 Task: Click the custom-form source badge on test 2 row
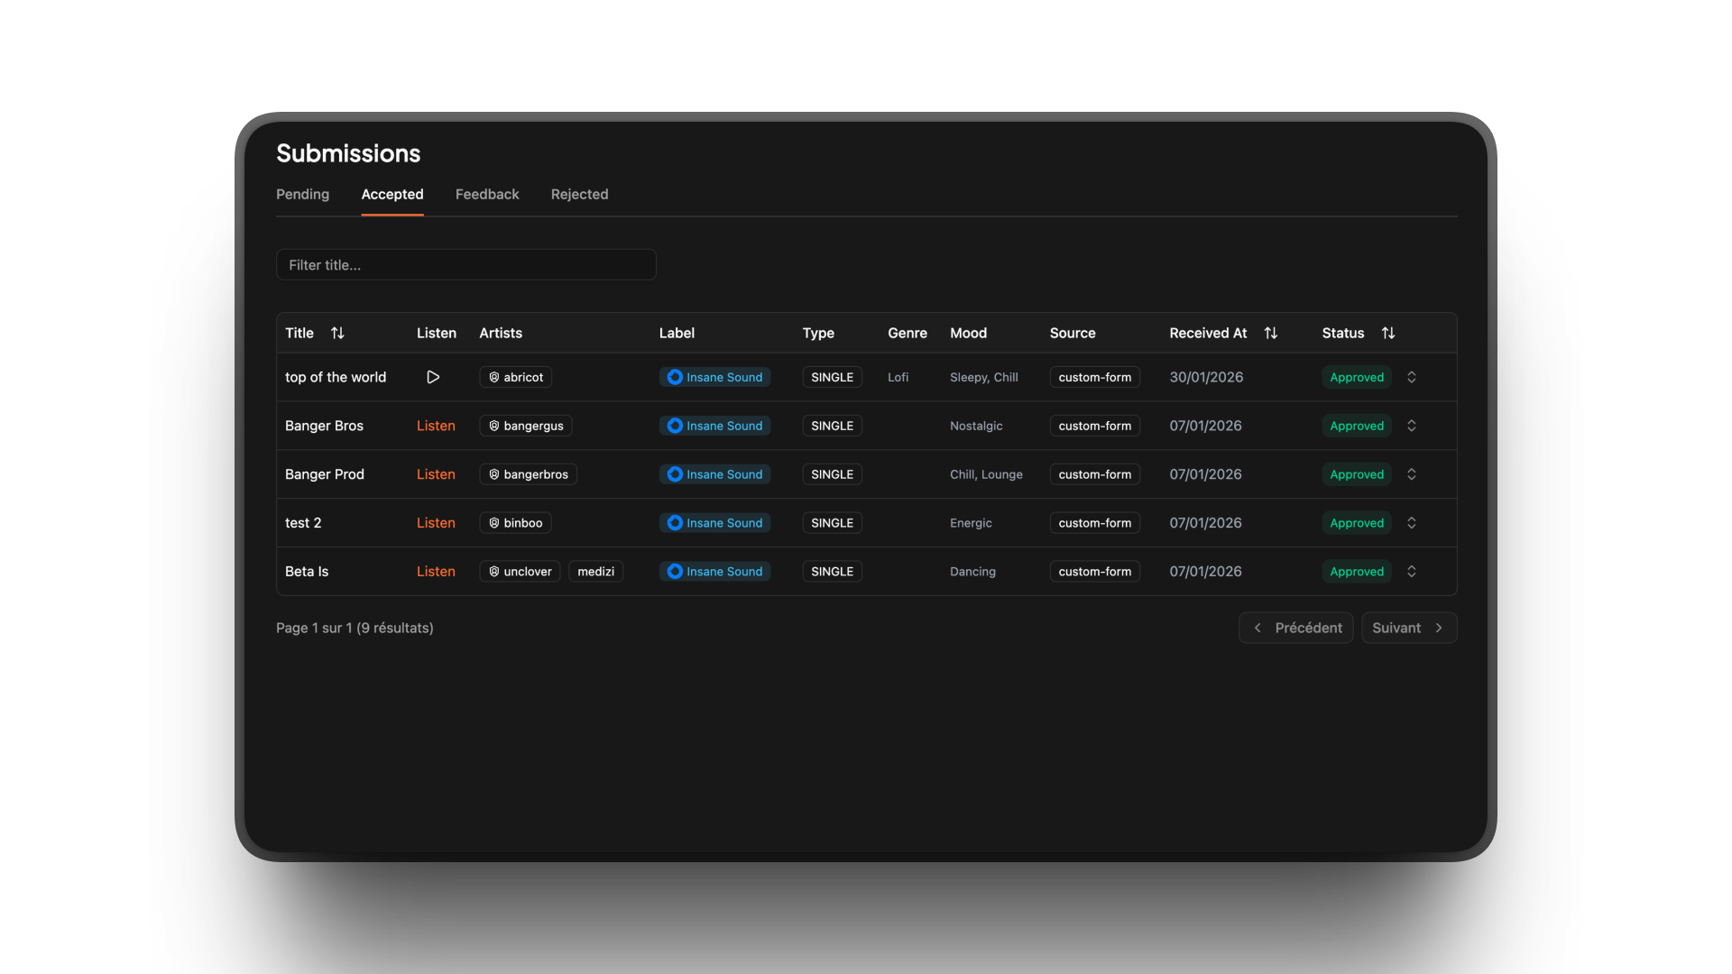[1094, 522]
